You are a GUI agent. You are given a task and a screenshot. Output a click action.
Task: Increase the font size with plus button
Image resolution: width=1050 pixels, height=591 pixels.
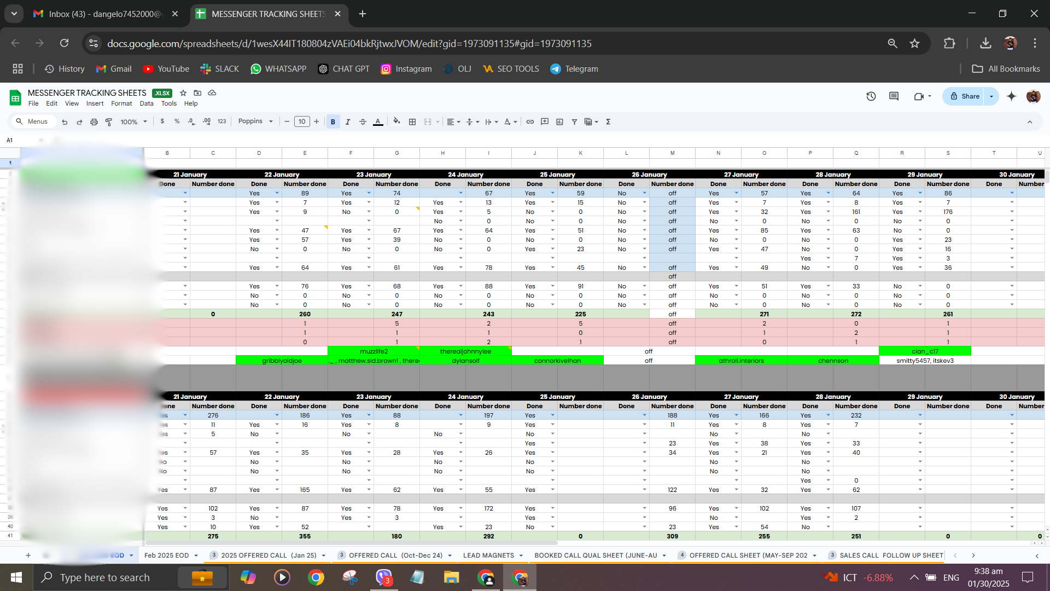coord(317,121)
